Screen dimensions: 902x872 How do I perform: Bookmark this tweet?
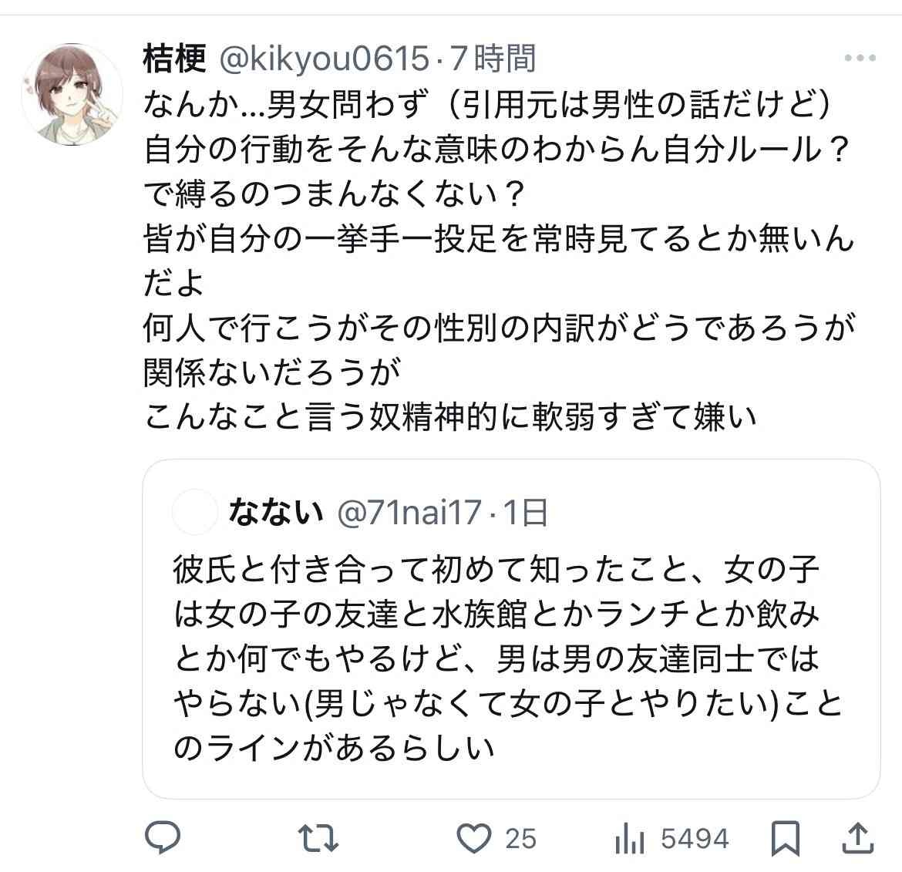coord(786,838)
